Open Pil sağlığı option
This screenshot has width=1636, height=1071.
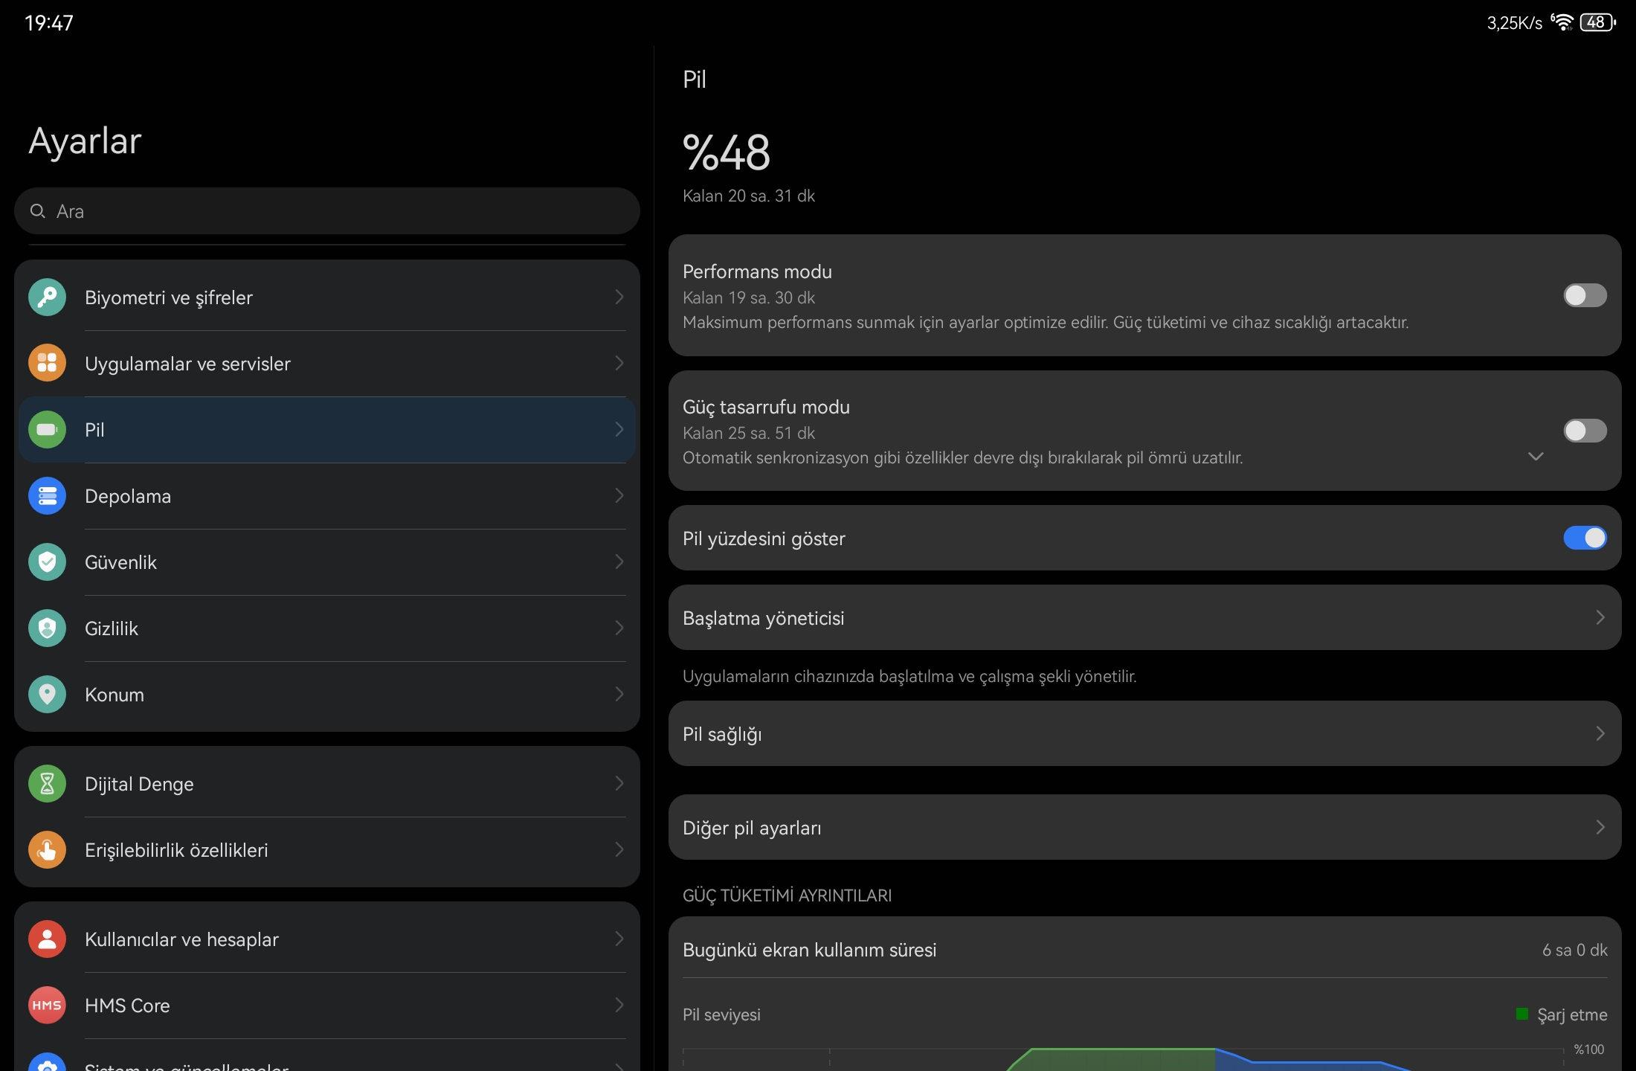(1144, 734)
